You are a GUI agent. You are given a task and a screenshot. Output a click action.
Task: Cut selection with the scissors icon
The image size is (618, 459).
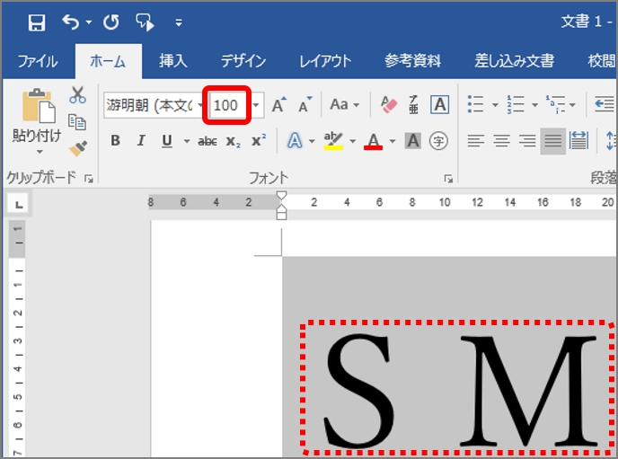(x=77, y=95)
